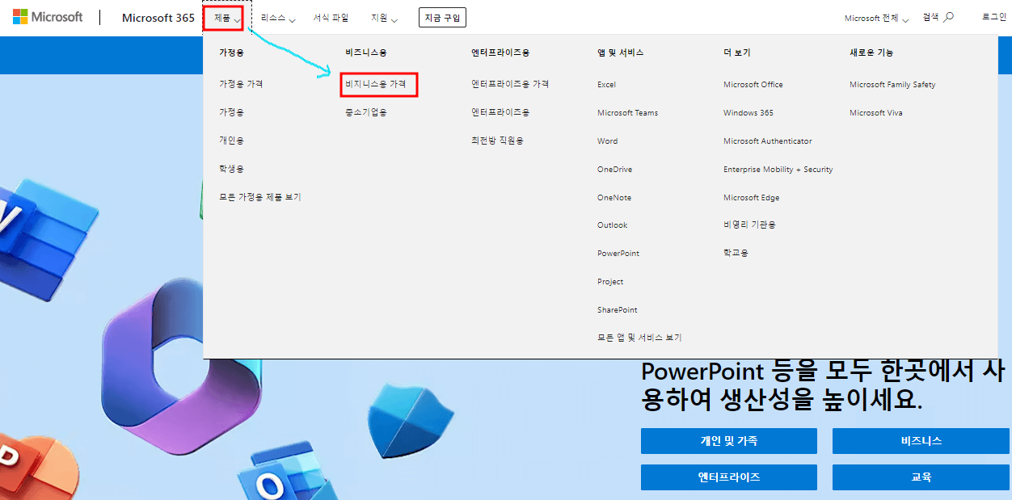Expand the 지원 dropdown
The width and height of the screenshot is (1012, 500).
[x=384, y=18]
